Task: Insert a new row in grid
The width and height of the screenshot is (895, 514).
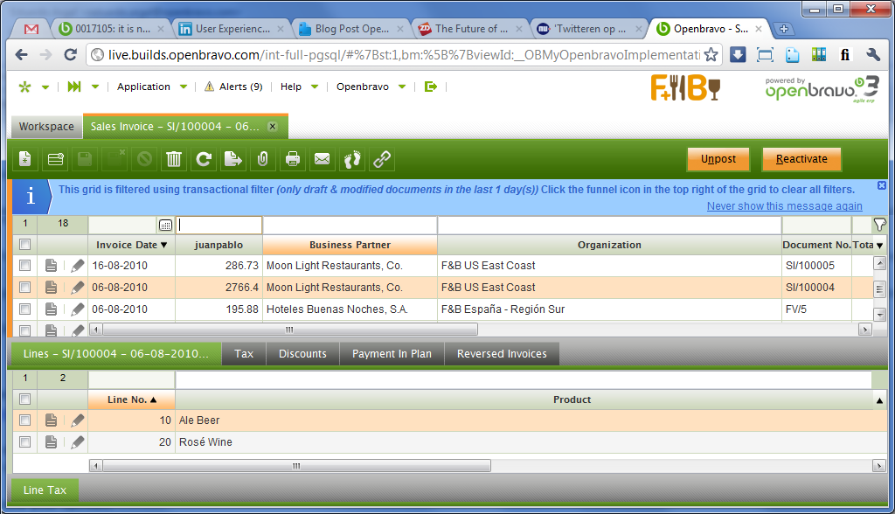Action: click(x=55, y=159)
